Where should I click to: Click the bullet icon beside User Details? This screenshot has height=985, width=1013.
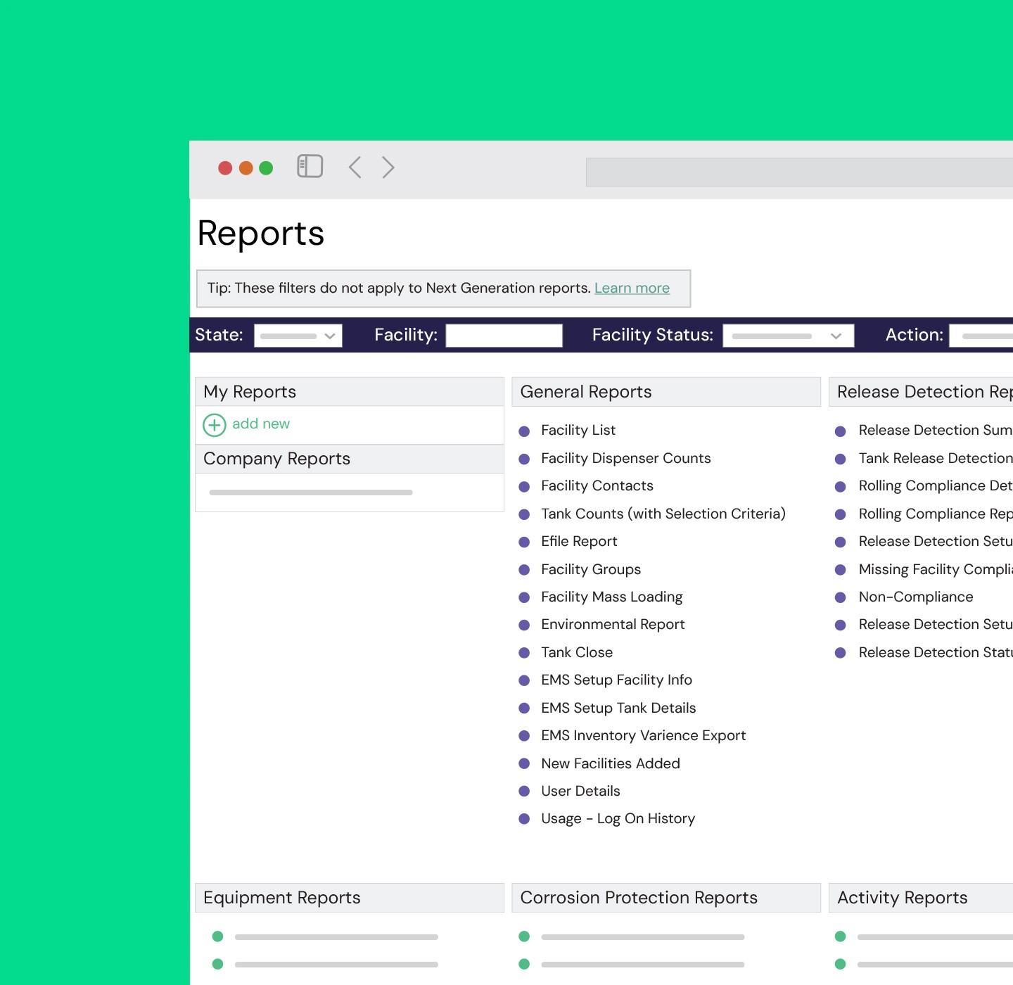point(524,792)
